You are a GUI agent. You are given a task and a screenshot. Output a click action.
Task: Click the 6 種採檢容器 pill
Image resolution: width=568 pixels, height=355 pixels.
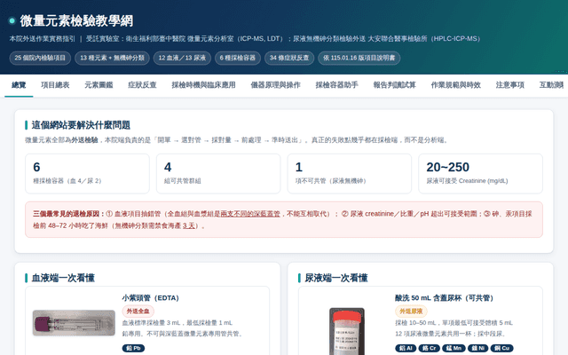point(238,58)
